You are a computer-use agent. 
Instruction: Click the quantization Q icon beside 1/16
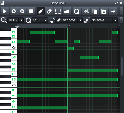coord(28,20)
